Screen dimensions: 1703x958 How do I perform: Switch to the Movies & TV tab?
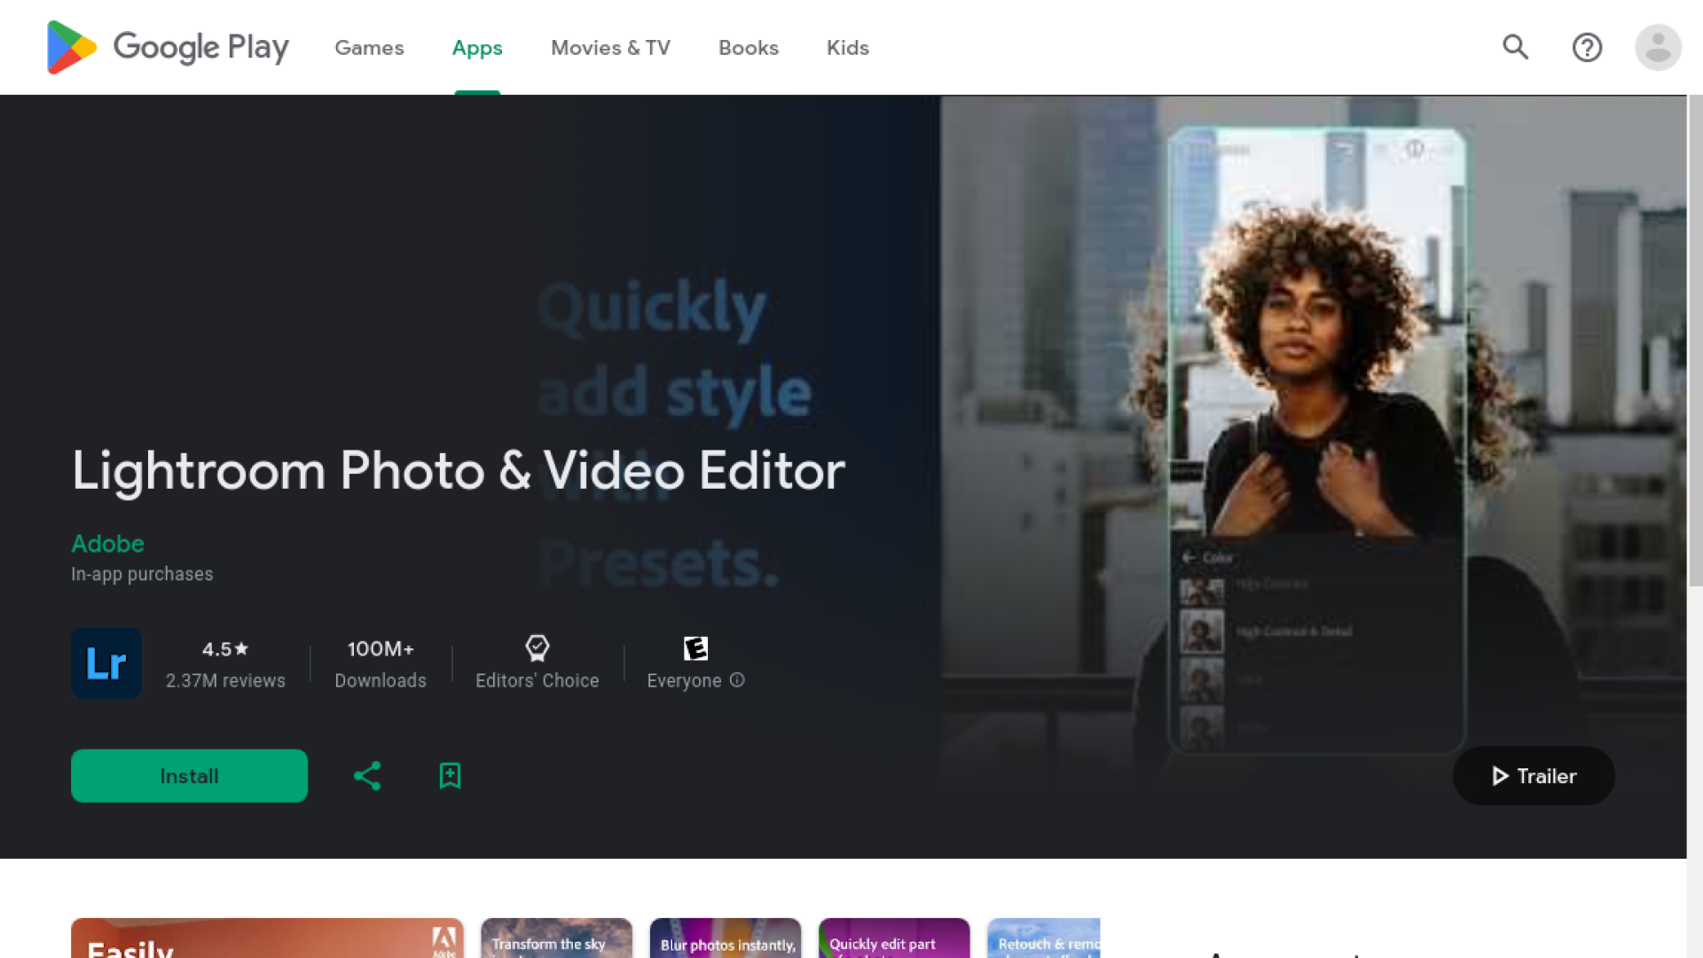coord(610,48)
